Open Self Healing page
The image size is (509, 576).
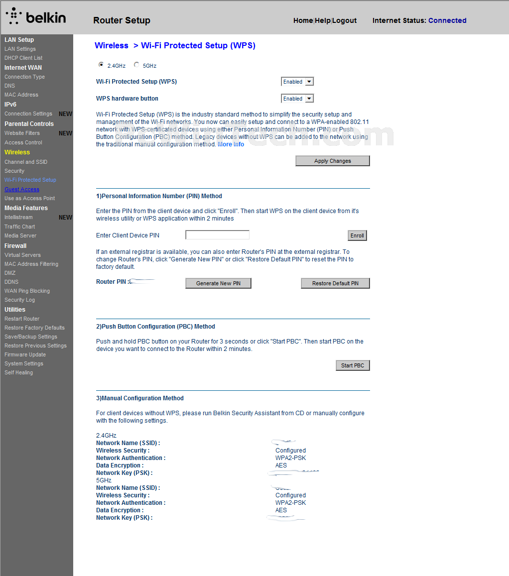[x=19, y=372]
